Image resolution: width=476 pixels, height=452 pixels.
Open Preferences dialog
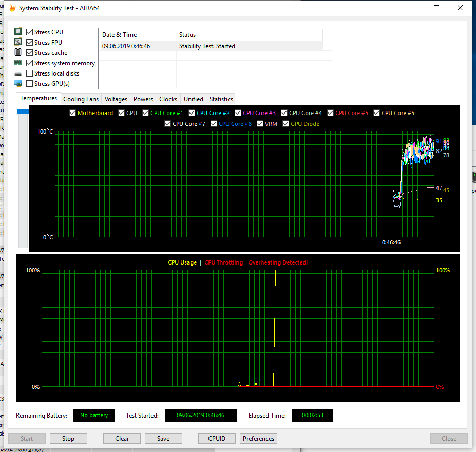click(258, 438)
